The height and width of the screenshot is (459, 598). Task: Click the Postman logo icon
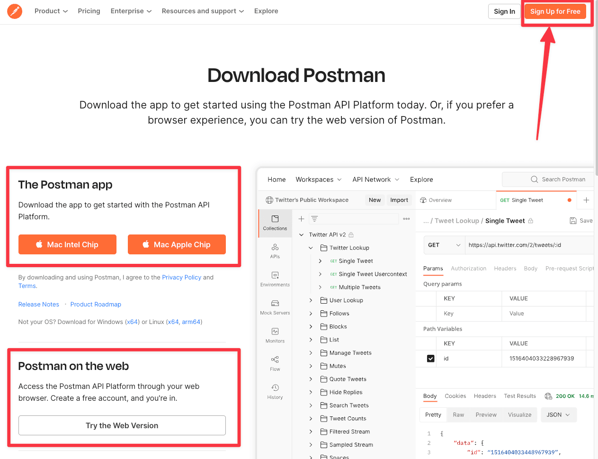point(15,11)
